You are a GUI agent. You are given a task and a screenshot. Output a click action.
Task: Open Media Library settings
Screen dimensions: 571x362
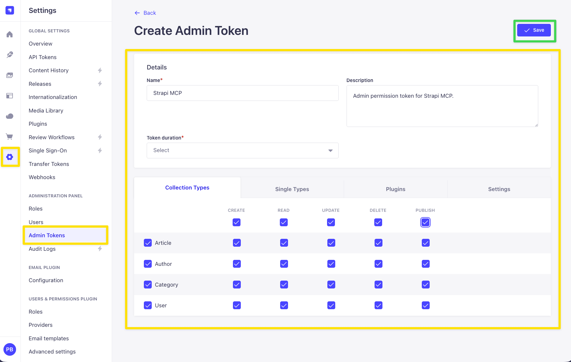coord(46,111)
